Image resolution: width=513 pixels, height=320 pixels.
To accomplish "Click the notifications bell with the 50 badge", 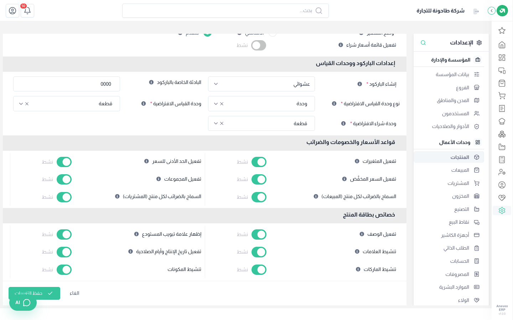I will tap(27, 11).
